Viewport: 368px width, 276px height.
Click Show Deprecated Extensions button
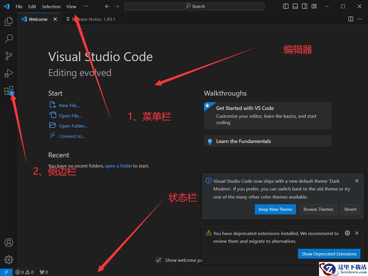tap(329, 254)
